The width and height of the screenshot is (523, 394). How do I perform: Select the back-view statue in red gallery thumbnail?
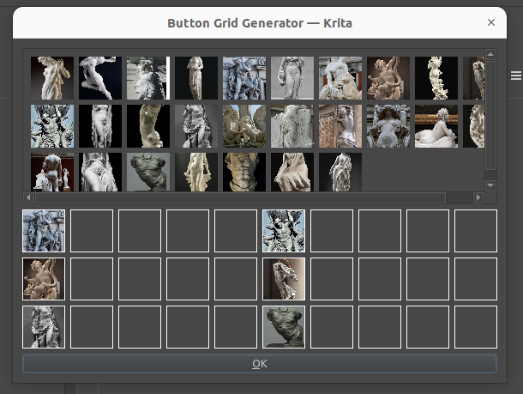point(52,172)
